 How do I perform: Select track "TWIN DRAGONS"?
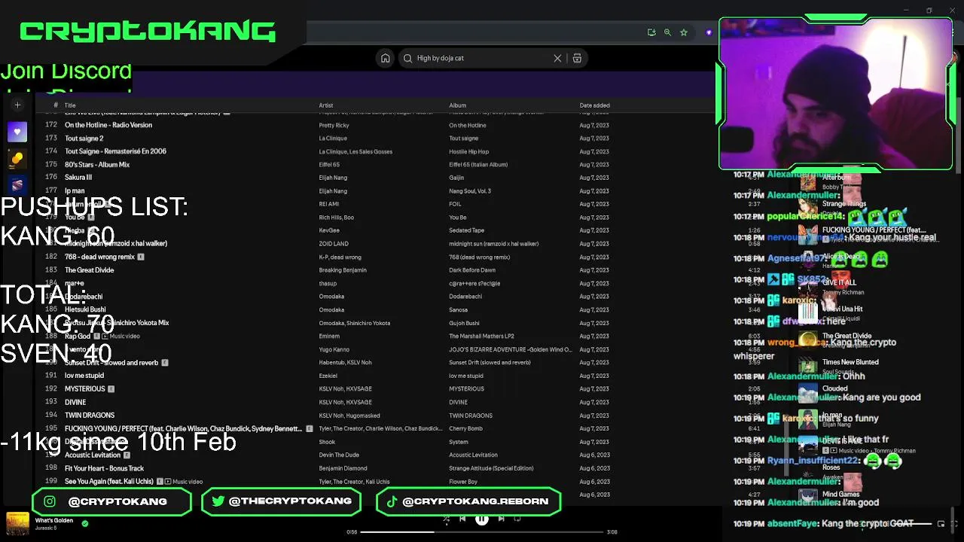(90, 416)
